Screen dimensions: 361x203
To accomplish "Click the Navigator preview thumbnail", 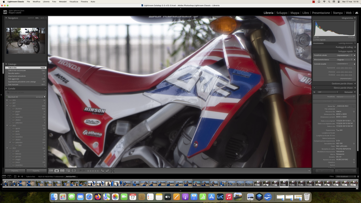I will 26,41.
